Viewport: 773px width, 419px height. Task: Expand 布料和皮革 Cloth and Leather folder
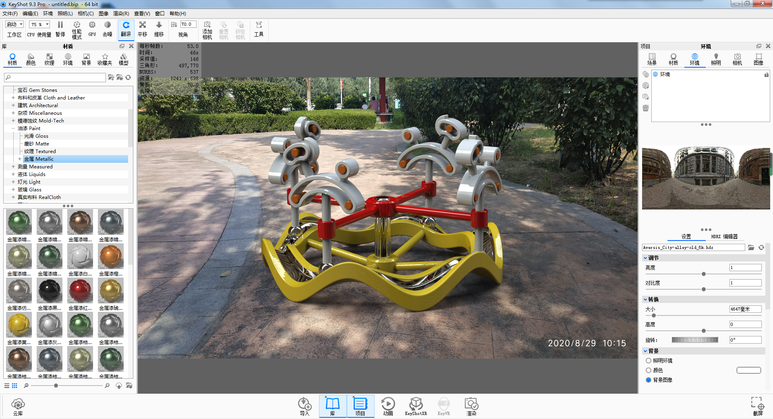point(13,98)
